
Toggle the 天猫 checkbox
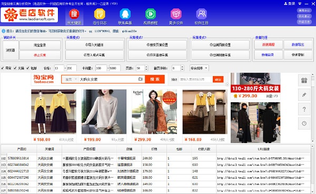[x=15, y=68]
